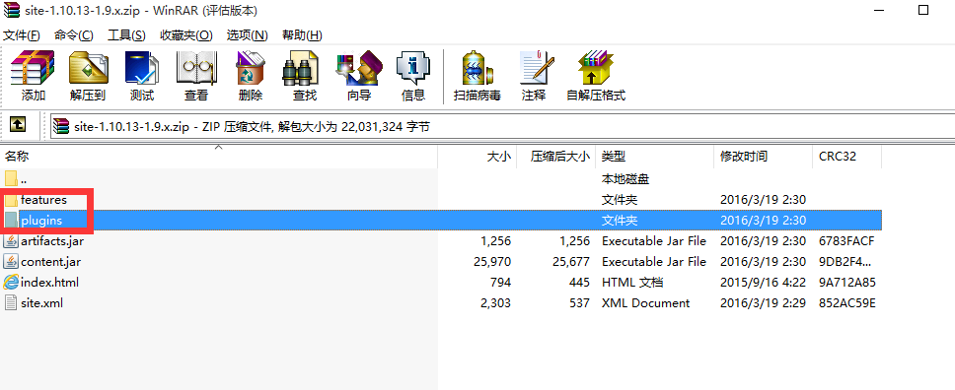
Task: Launch the Wizard (向导) icon
Action: pyautogui.click(x=359, y=67)
